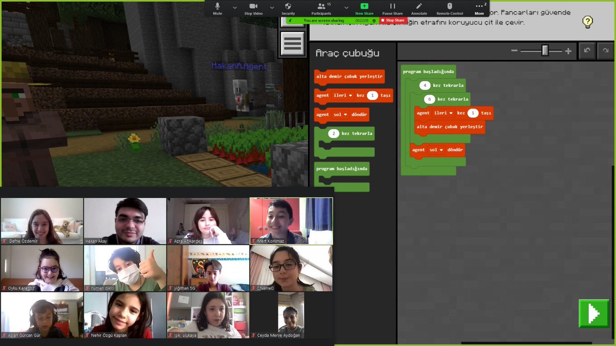Select Mert Korkmaz's video tile
Screen dimensions: 616x346
(x=291, y=221)
